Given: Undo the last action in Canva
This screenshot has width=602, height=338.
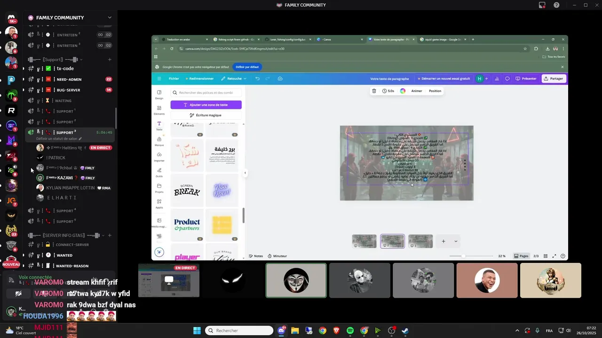Looking at the screenshot, I should click(257, 78).
